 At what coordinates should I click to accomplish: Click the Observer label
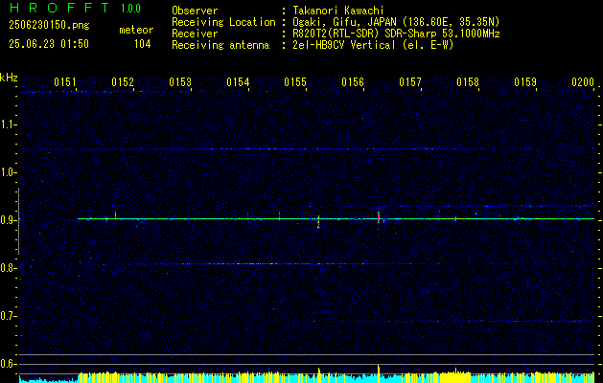click(195, 11)
